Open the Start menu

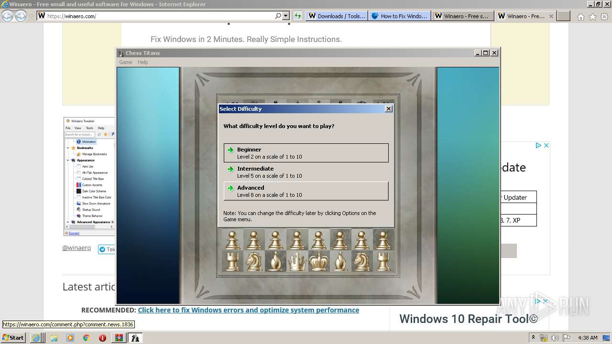13,338
